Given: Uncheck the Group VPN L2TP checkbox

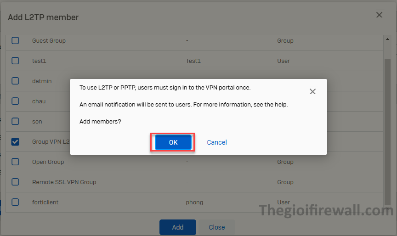Looking at the screenshot, I should tap(15, 141).
